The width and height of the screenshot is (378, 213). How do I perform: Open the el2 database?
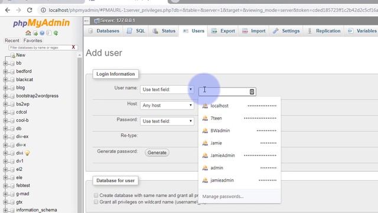19,169
